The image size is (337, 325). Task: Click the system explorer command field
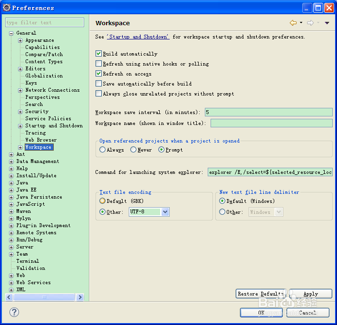click(x=270, y=172)
